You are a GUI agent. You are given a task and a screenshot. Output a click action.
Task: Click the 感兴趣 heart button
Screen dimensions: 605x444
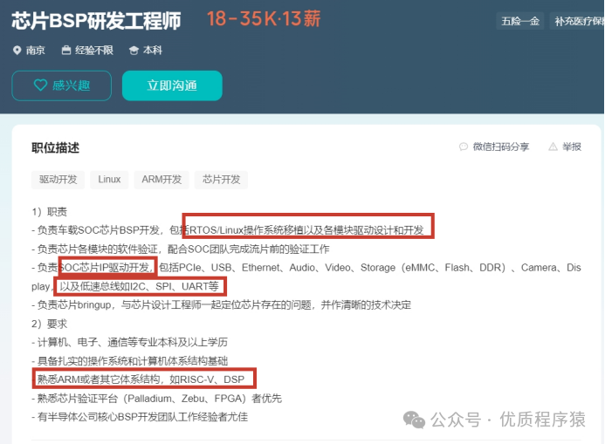(x=62, y=85)
